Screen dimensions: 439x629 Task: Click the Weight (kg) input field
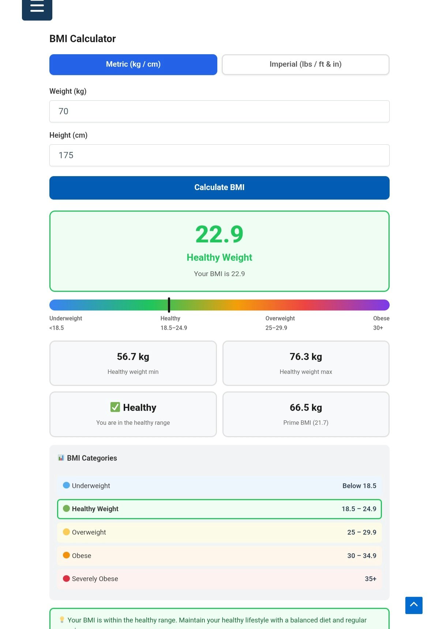219,111
